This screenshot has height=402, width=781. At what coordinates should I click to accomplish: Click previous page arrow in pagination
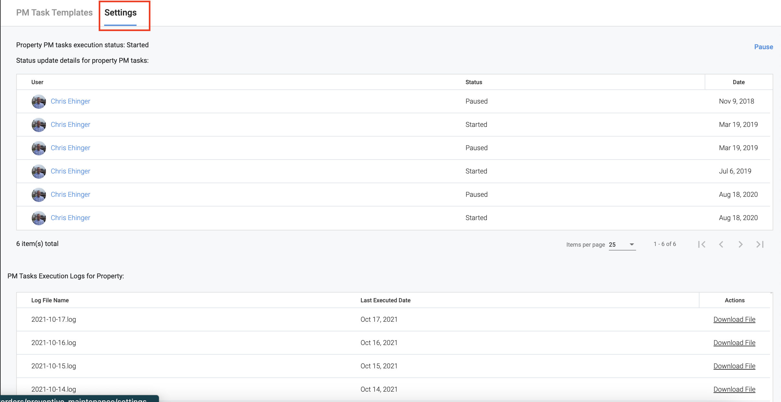click(x=721, y=244)
